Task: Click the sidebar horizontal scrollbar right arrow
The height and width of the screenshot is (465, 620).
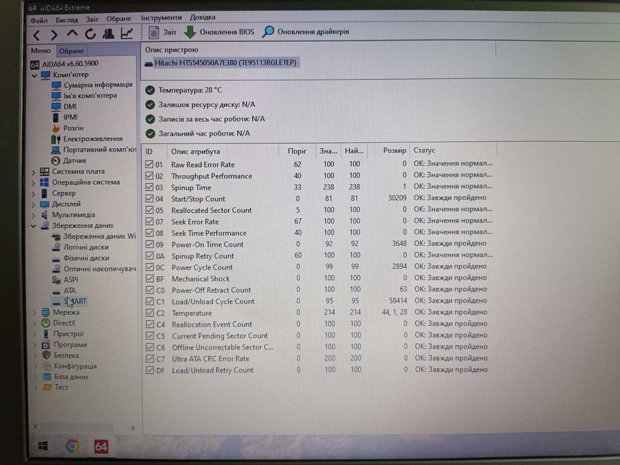Action: coord(133,428)
